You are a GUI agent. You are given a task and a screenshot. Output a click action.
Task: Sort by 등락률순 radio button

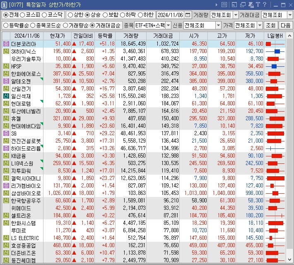[6, 25]
